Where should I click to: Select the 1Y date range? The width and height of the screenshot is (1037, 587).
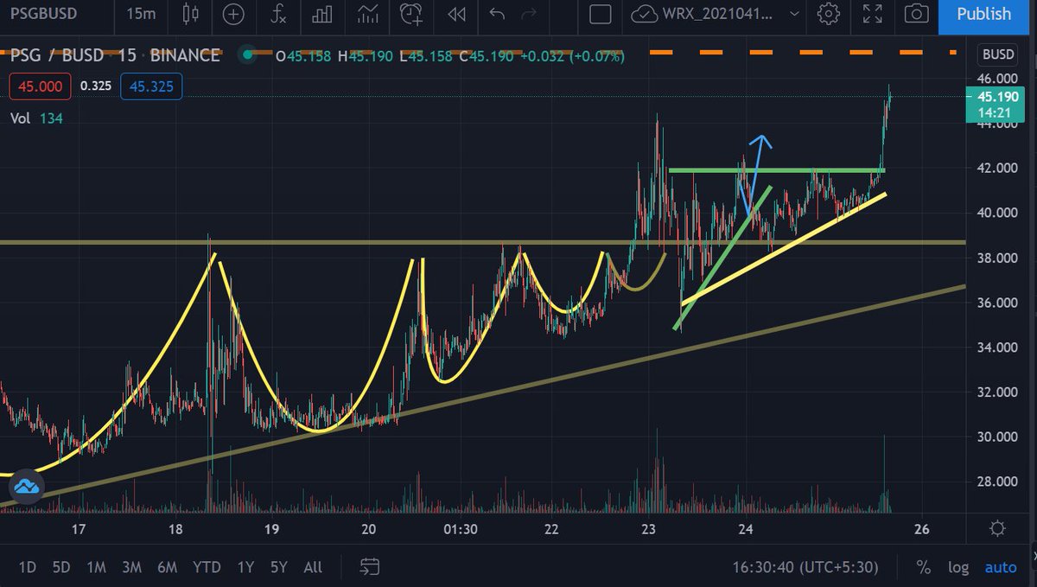245,567
